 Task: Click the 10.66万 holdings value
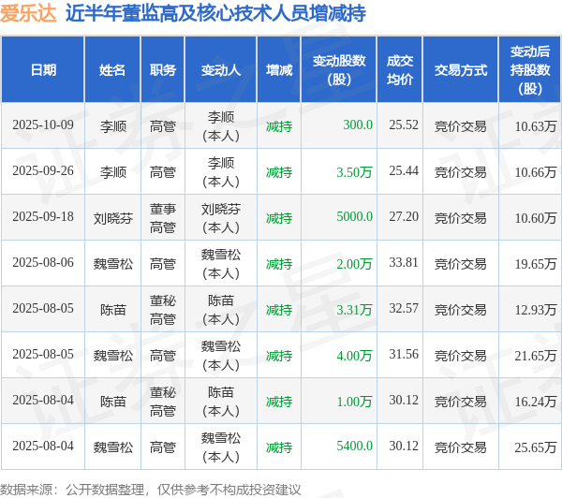tap(536, 172)
